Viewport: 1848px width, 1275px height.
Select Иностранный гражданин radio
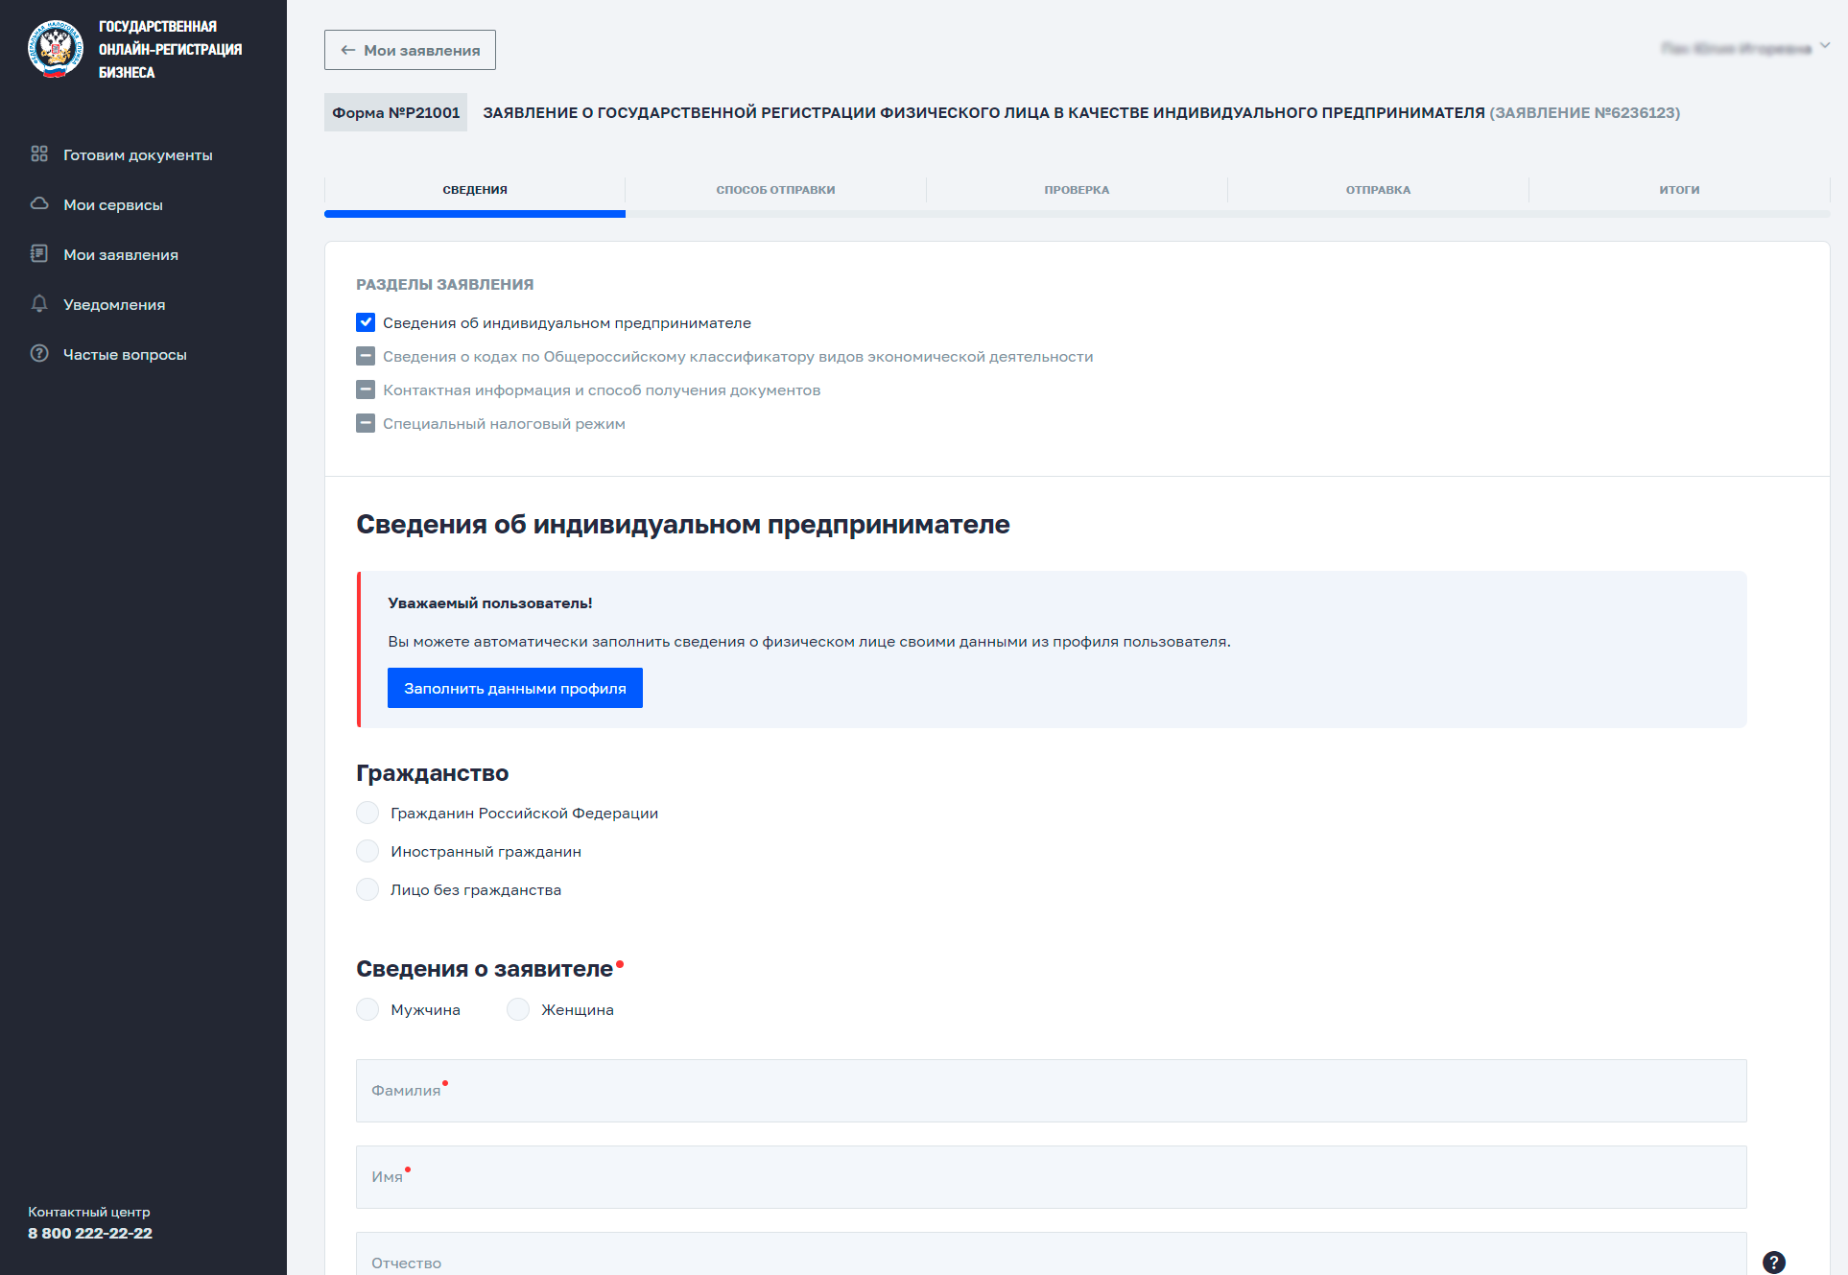tap(367, 851)
